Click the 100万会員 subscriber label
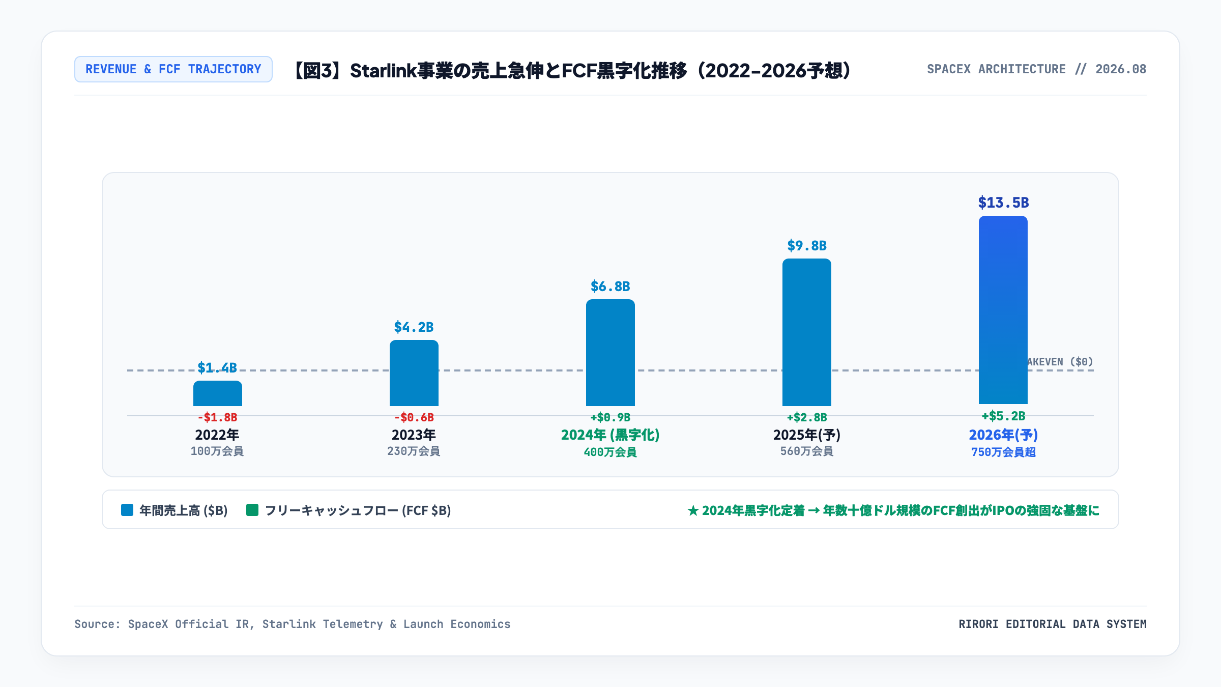This screenshot has width=1221, height=687. (x=217, y=451)
